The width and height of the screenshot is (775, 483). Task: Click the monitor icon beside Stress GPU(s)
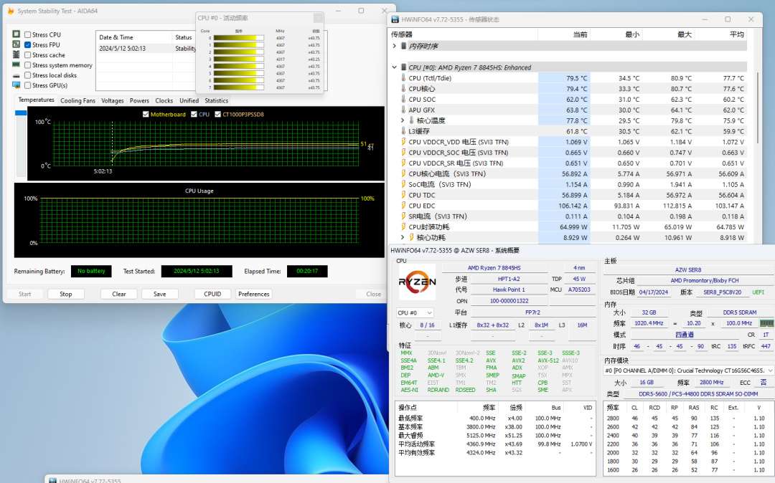pyautogui.click(x=17, y=85)
